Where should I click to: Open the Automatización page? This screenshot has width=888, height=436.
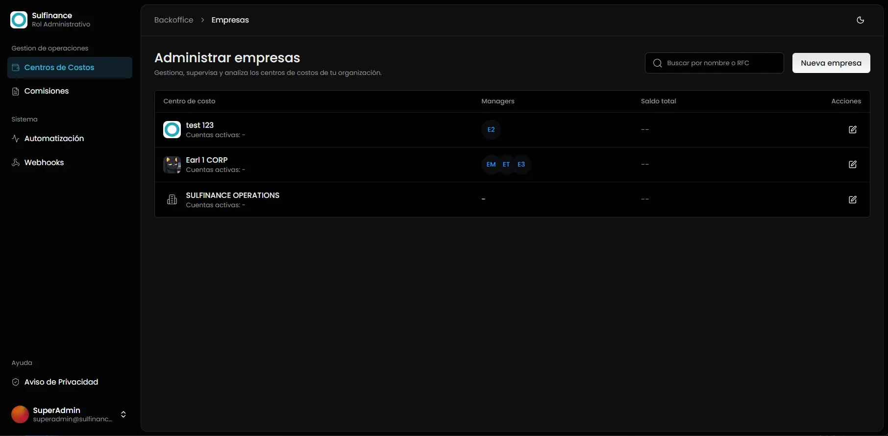54,139
